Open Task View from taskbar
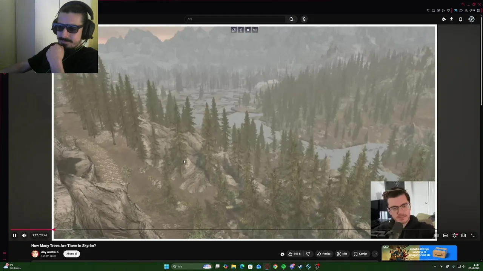The height and width of the screenshot is (271, 483). [217, 266]
